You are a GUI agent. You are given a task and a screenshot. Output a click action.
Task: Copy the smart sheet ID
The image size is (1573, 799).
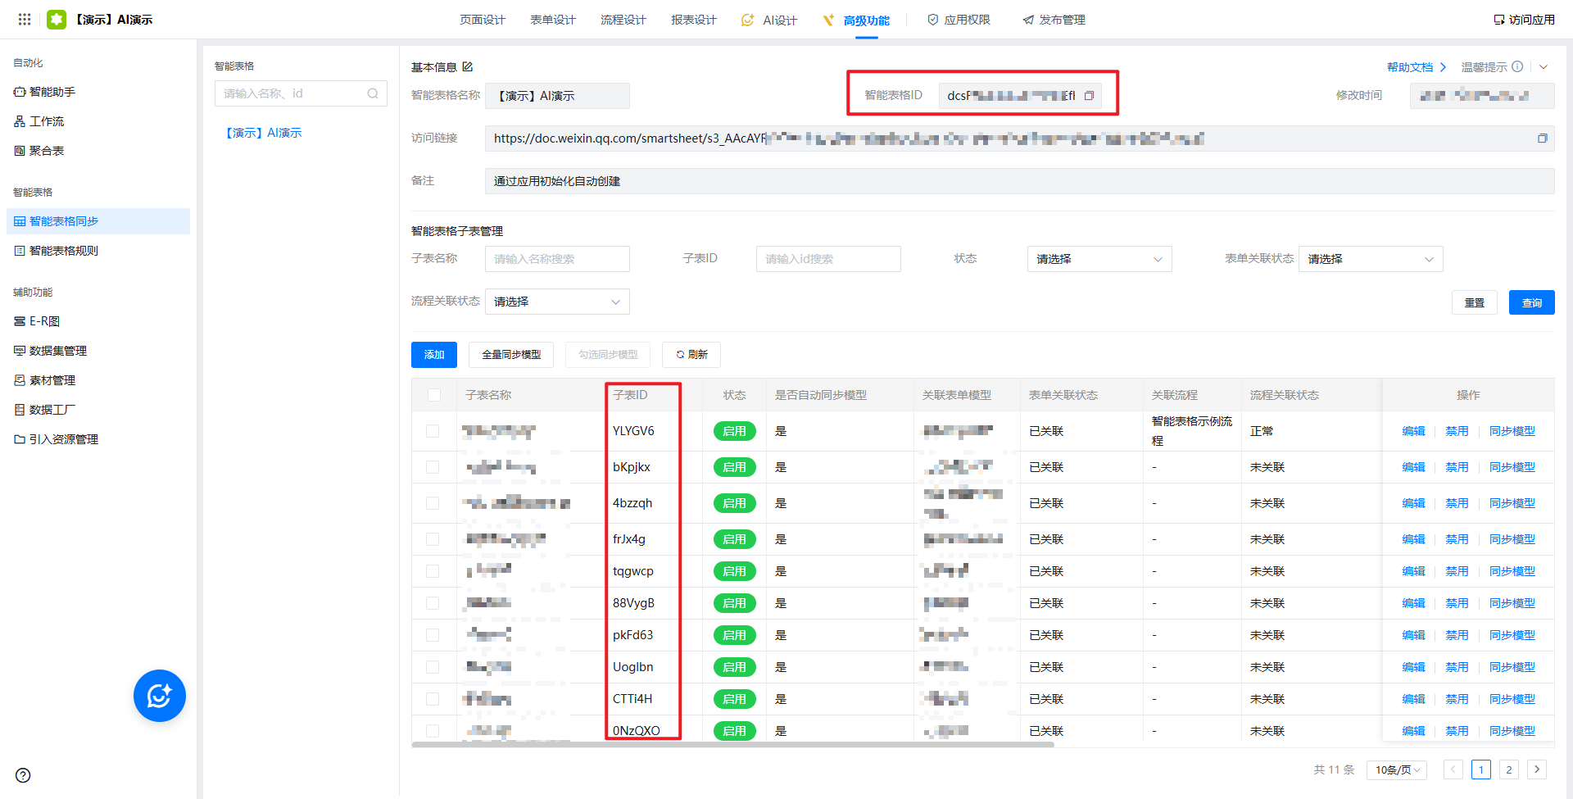pos(1089,96)
